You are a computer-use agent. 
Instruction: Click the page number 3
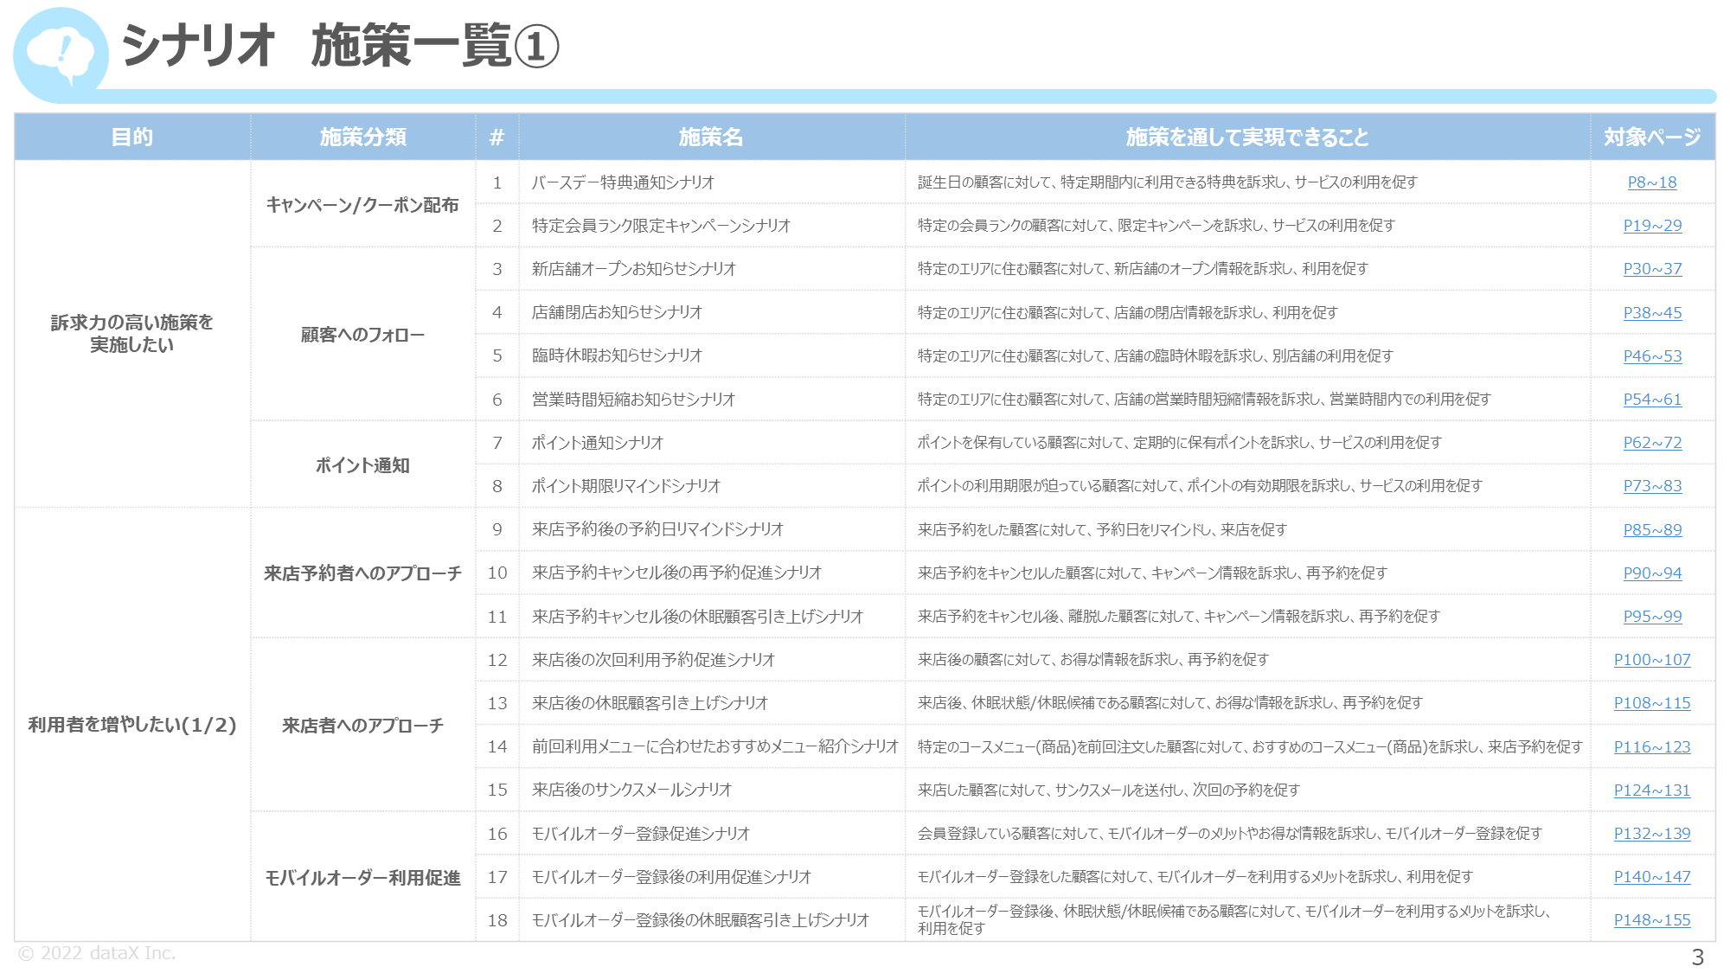(x=1697, y=957)
